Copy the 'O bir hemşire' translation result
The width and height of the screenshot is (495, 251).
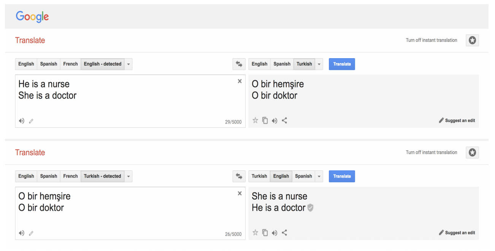(x=265, y=121)
